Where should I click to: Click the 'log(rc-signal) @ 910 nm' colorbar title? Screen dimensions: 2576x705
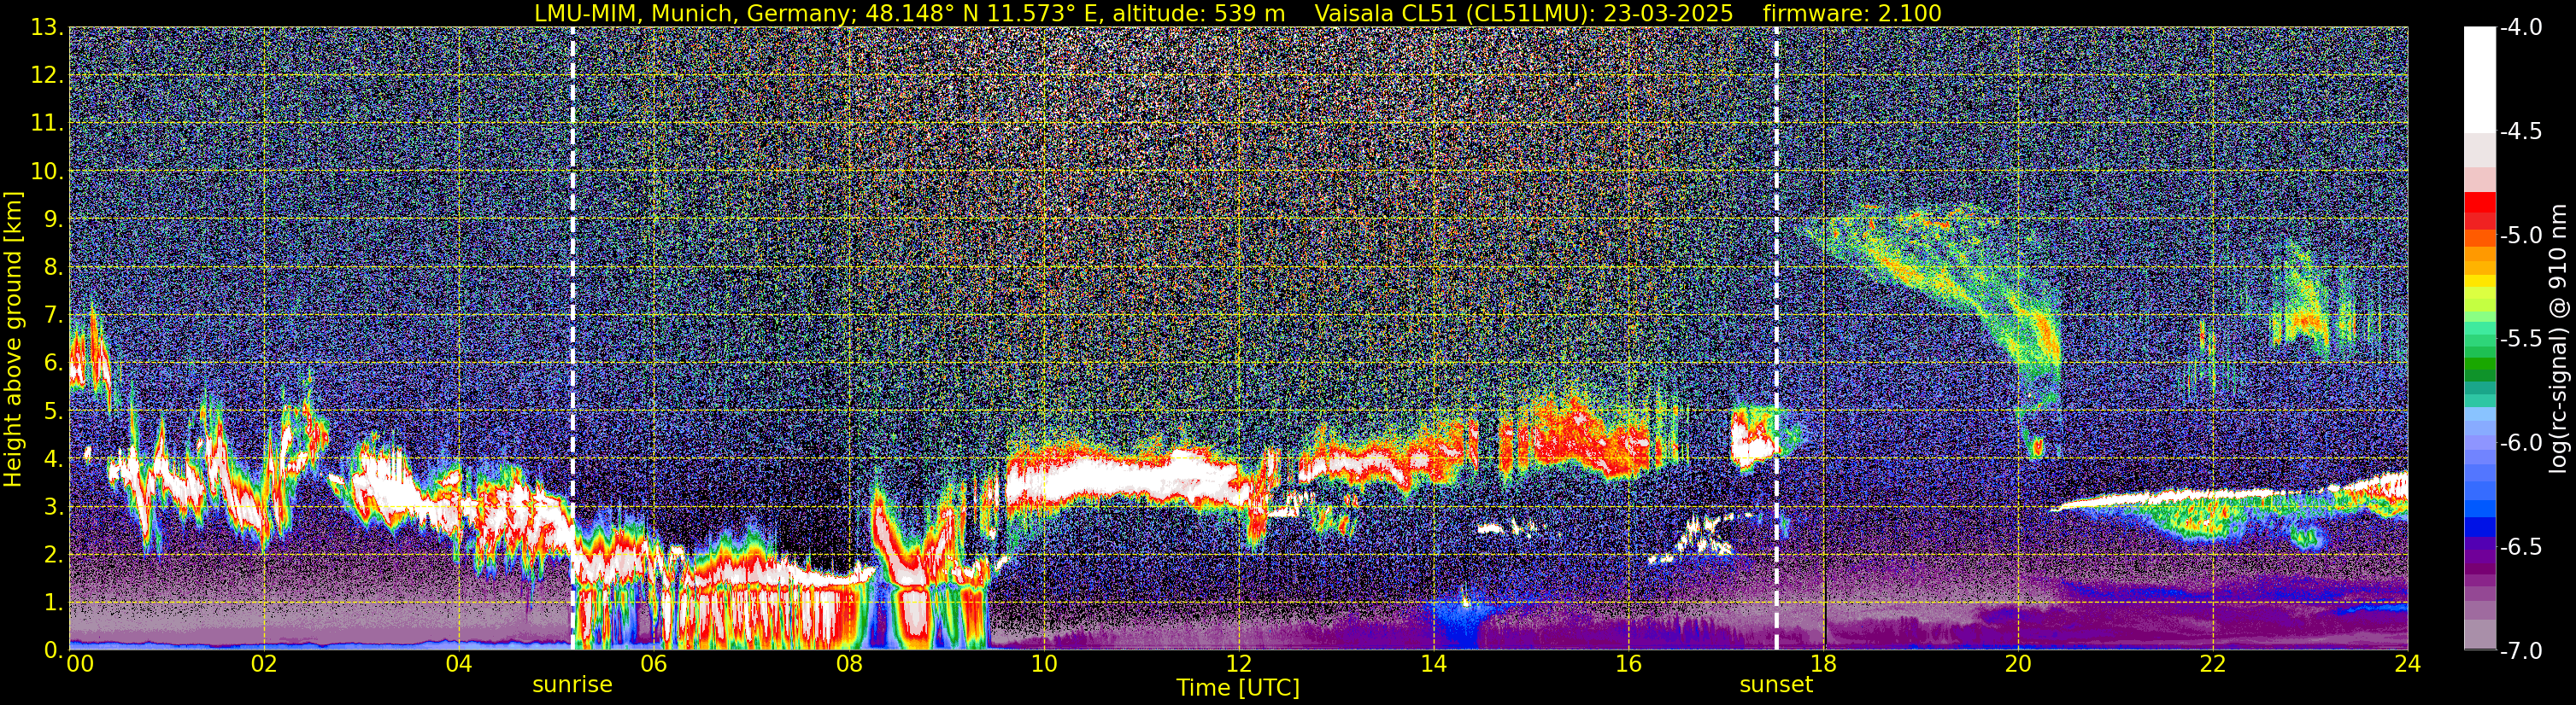click(x=2559, y=339)
